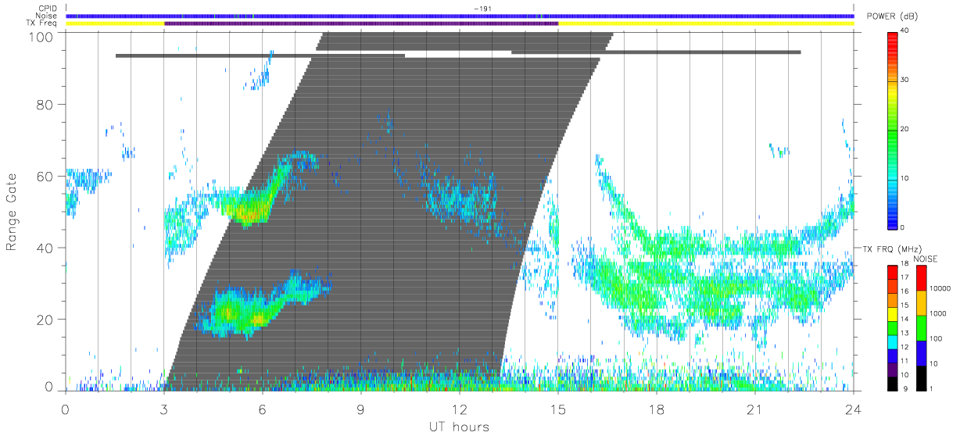Click the '21' tick on UT hours axis

(754, 409)
